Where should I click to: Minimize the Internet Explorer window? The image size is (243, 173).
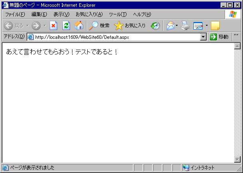223,5
